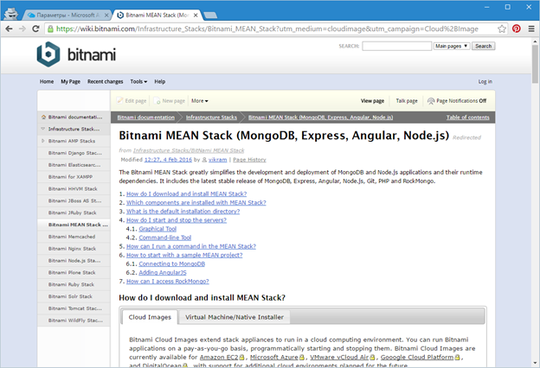Click Bitnami documentati... home sidebar item
This screenshot has height=368, width=540.
74,117
